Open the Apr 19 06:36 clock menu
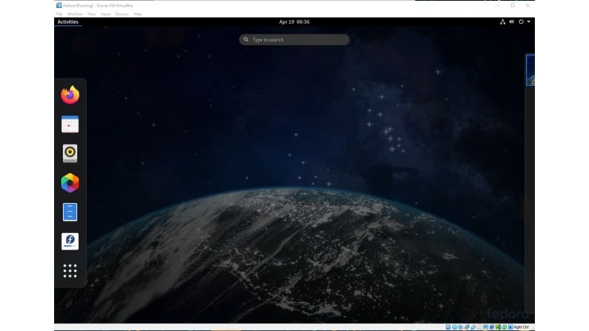Screen dimensions: 589x331 [294, 21]
